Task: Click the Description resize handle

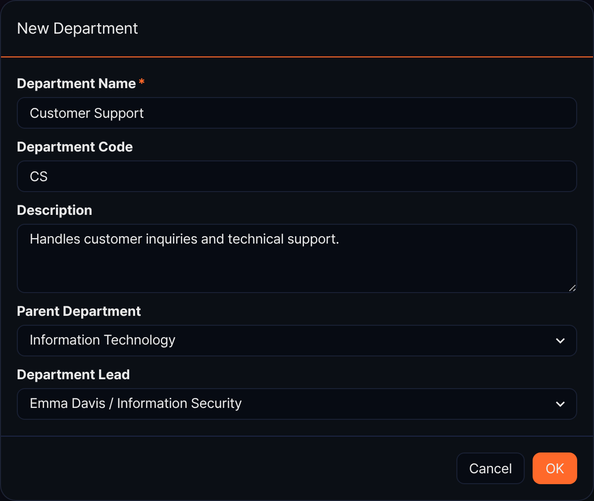Action: (x=572, y=288)
